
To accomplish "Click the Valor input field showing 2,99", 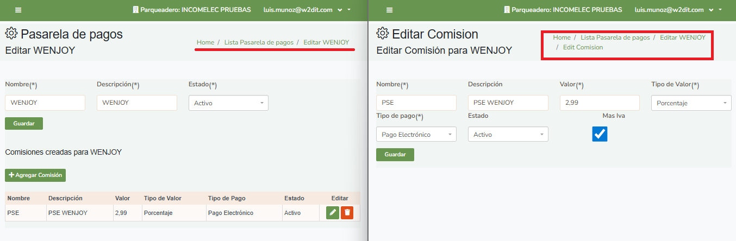I will pyautogui.click(x=600, y=103).
